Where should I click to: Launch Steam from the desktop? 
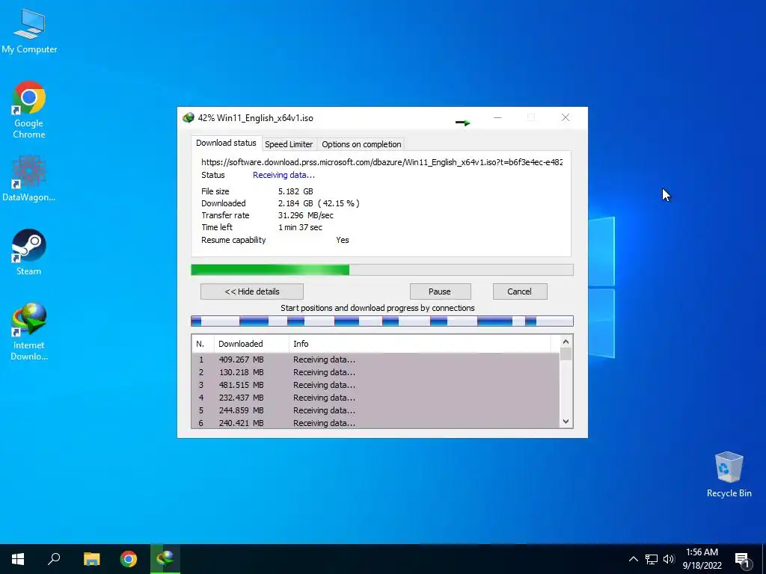(29, 253)
